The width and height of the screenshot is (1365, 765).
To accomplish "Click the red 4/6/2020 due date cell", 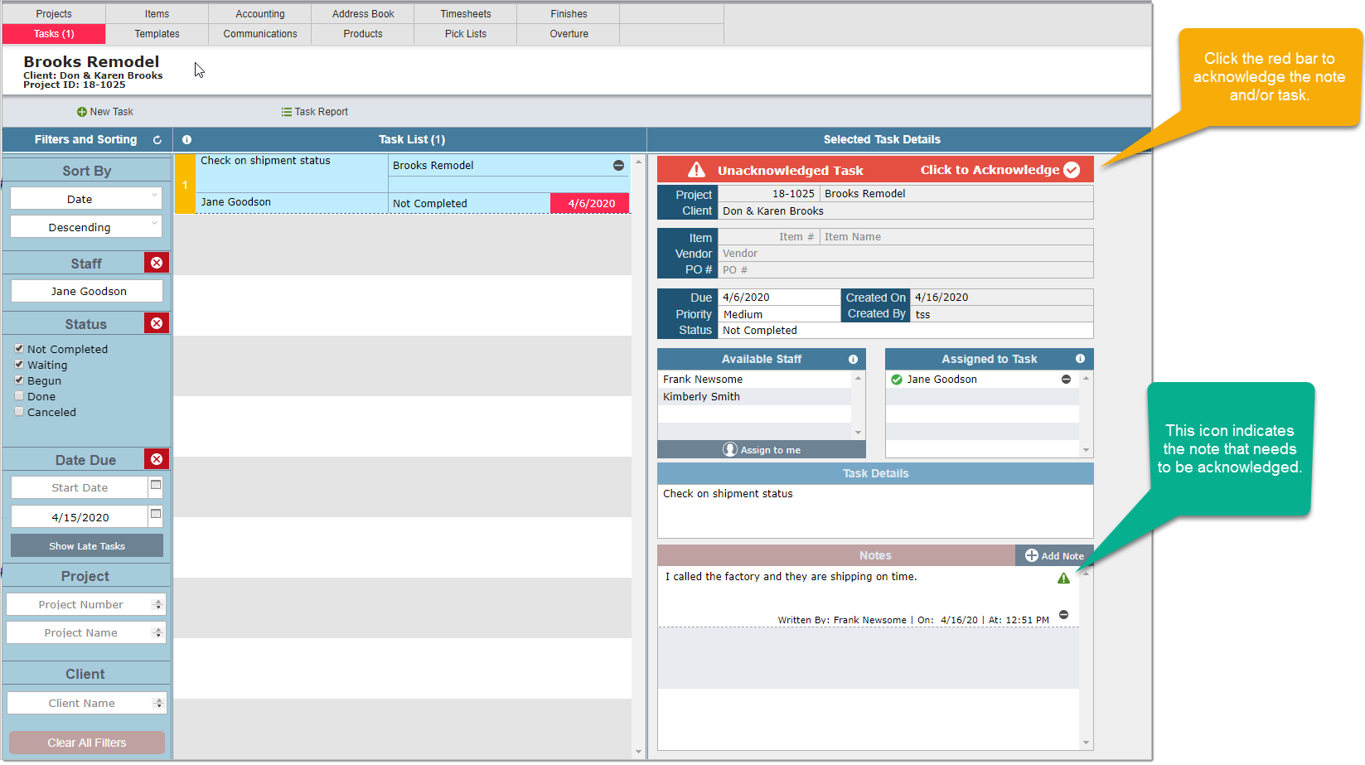I will click(x=590, y=203).
